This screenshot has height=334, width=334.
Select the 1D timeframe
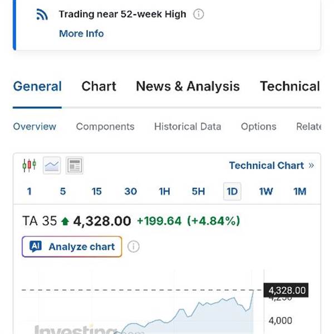pos(232,191)
